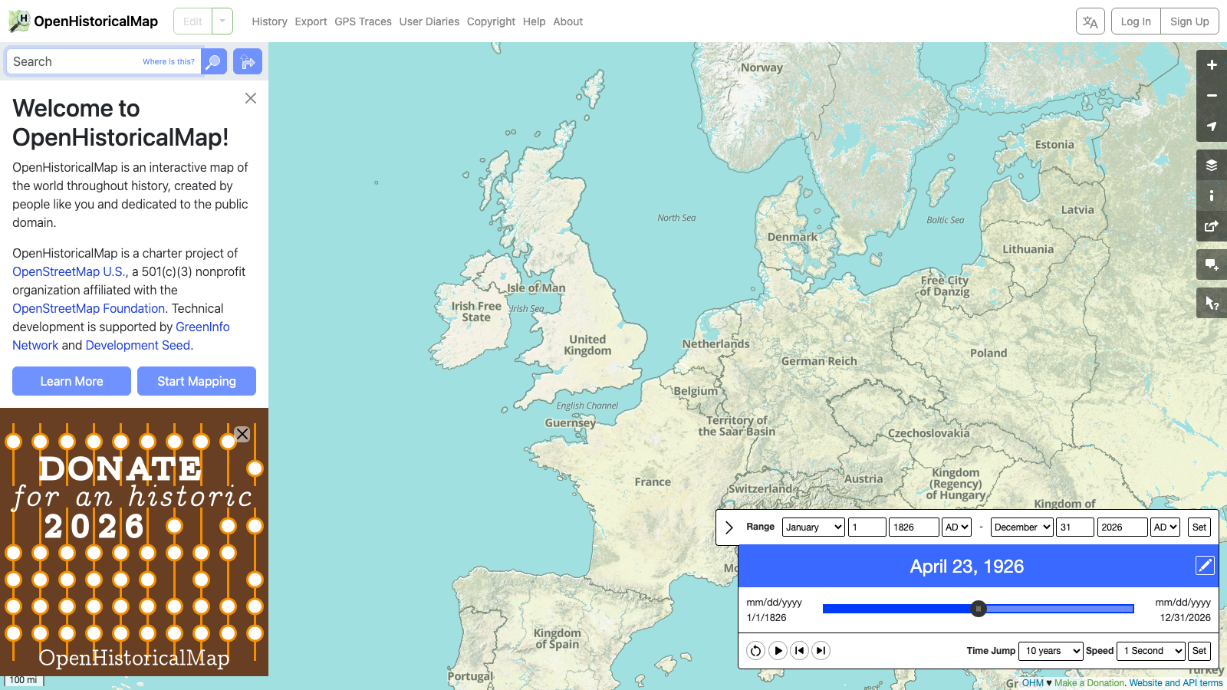The image size is (1227, 690).
Task: Open directions with the route icon
Action: [247, 61]
